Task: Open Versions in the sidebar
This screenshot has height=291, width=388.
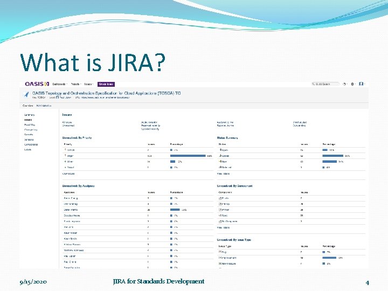Action: coord(29,140)
